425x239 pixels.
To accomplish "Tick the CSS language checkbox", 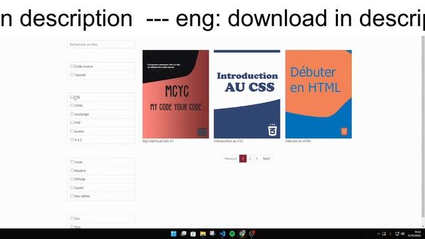I will point(72,97).
